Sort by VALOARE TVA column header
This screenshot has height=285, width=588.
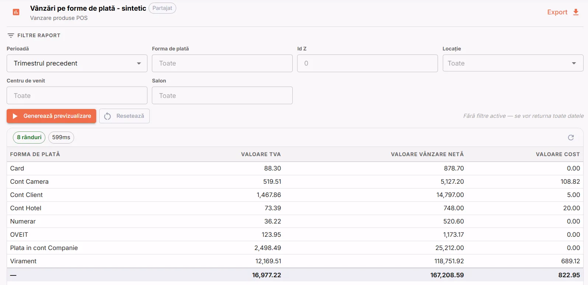tap(261, 154)
